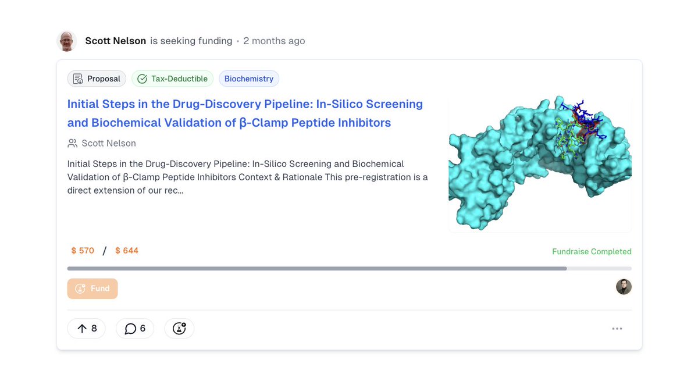The height and width of the screenshot is (381, 698).
Task: Open the contributor avatar beside the Fund button
Action: [x=624, y=287]
